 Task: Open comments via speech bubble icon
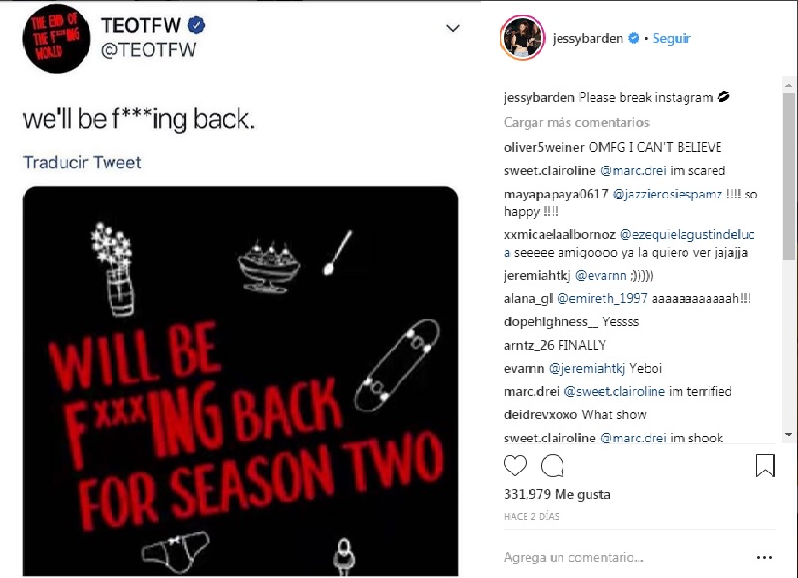coord(552,466)
